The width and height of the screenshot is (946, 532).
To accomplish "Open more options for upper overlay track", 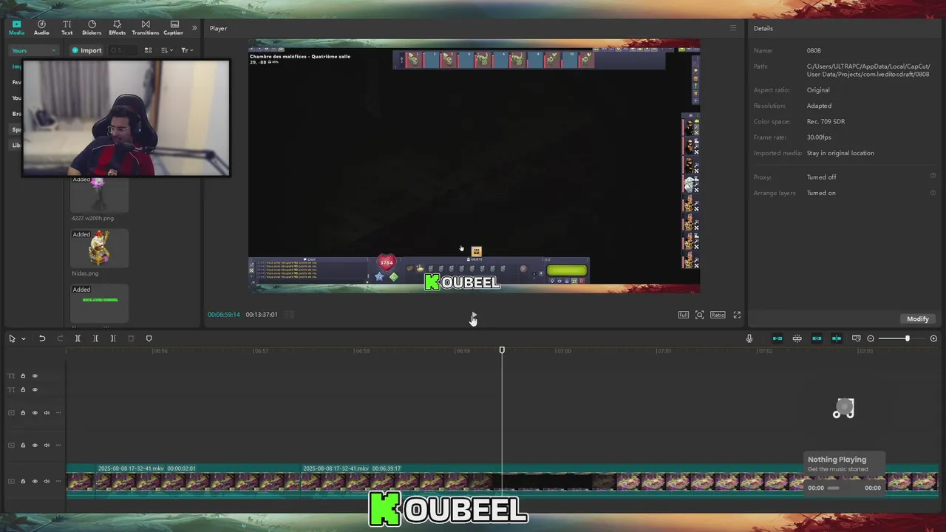I will [x=58, y=413].
